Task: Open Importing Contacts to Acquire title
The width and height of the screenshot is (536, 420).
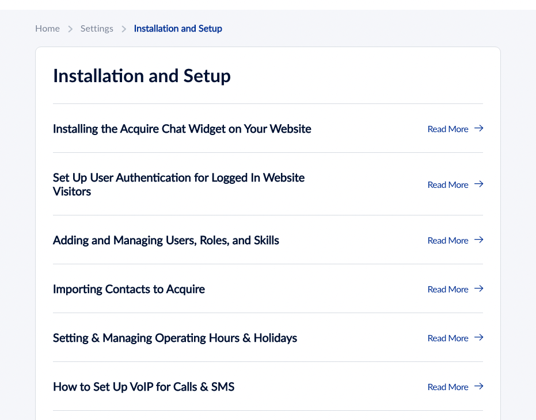Action: (129, 290)
